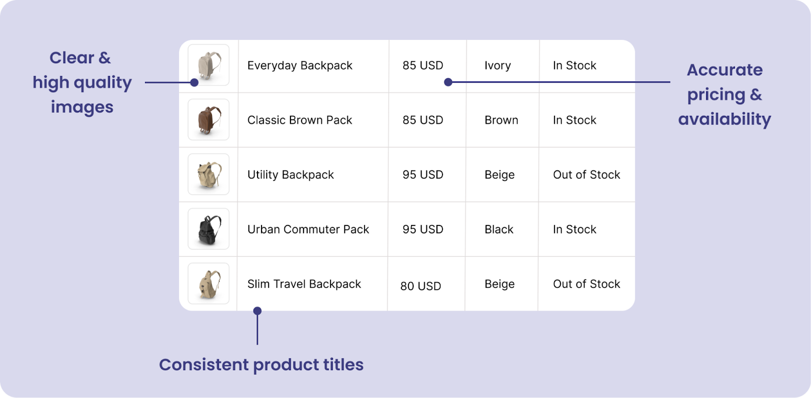The height and width of the screenshot is (398, 811).
Task: Select the Brown color value
Action: [x=501, y=120]
